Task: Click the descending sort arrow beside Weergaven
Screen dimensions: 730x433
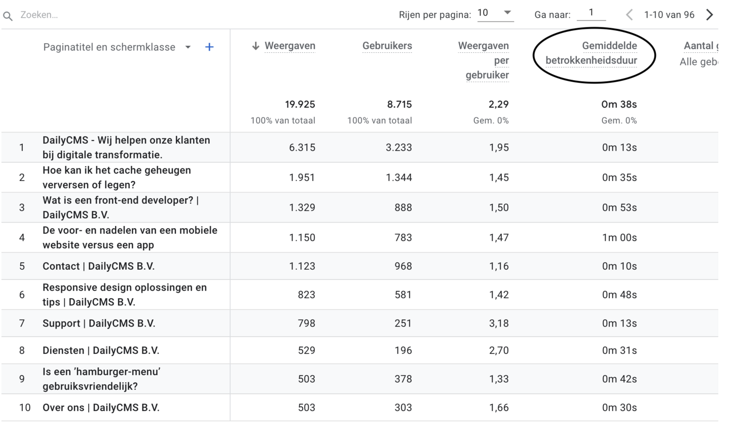Action: pyautogui.click(x=255, y=46)
